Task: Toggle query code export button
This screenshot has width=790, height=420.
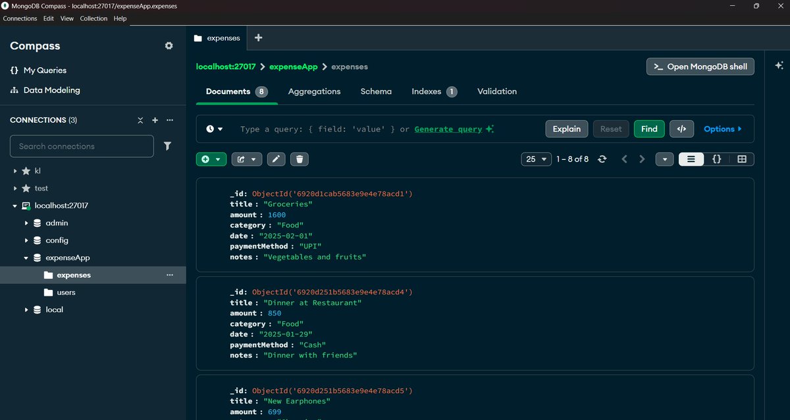Action: coord(682,129)
